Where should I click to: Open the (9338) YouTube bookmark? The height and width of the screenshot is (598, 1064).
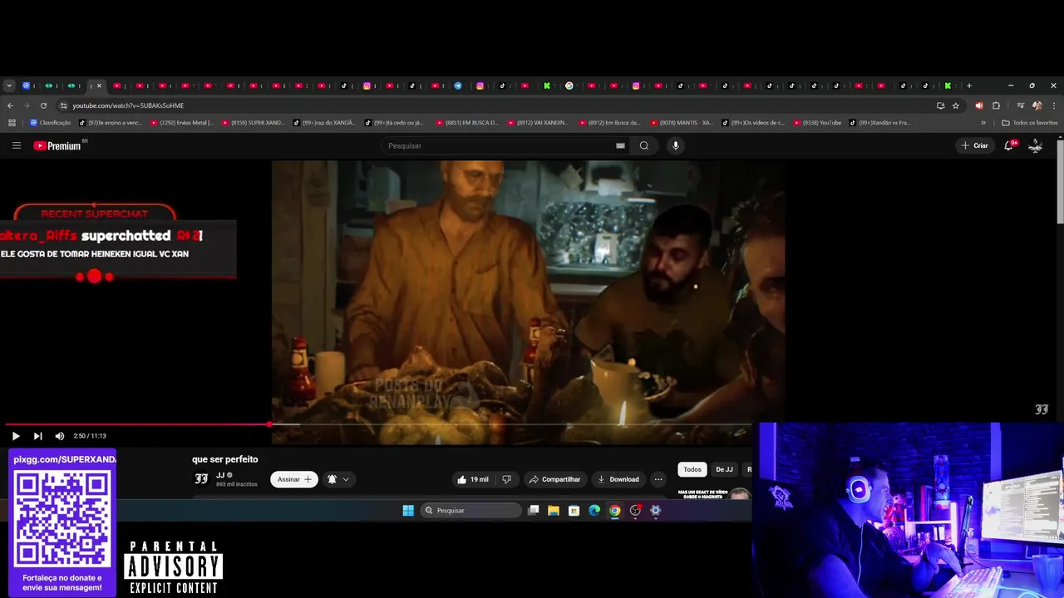(x=818, y=123)
